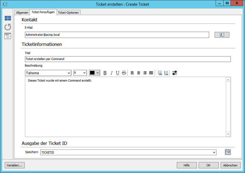Align description text right
Image resolution: width=245 pixels, height=173 pixels.
[145, 73]
